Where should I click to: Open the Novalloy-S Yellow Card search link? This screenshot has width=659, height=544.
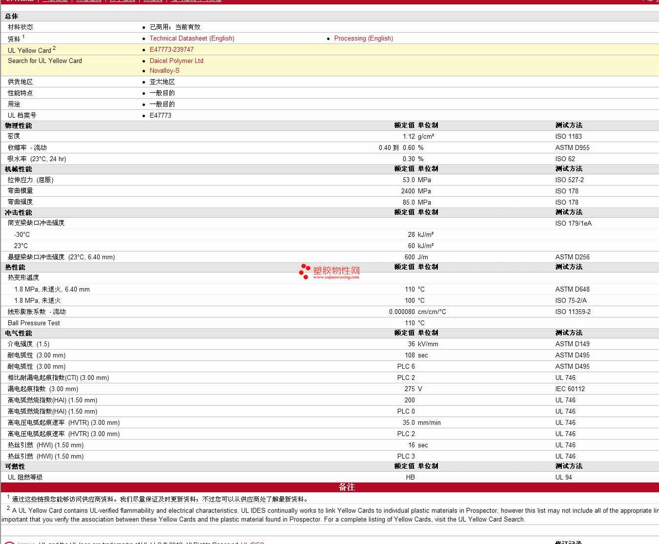point(165,71)
